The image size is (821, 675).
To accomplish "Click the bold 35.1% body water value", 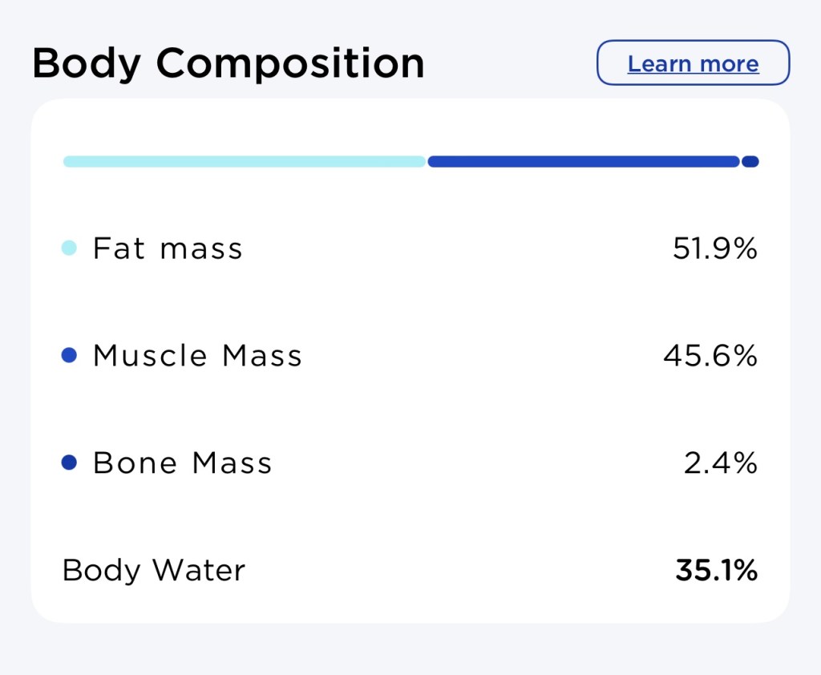I will 716,570.
